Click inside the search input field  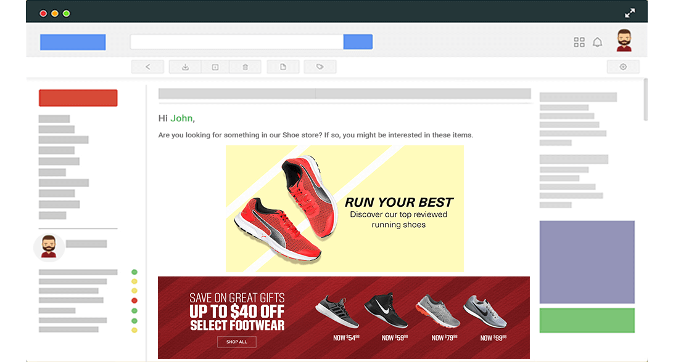point(237,42)
